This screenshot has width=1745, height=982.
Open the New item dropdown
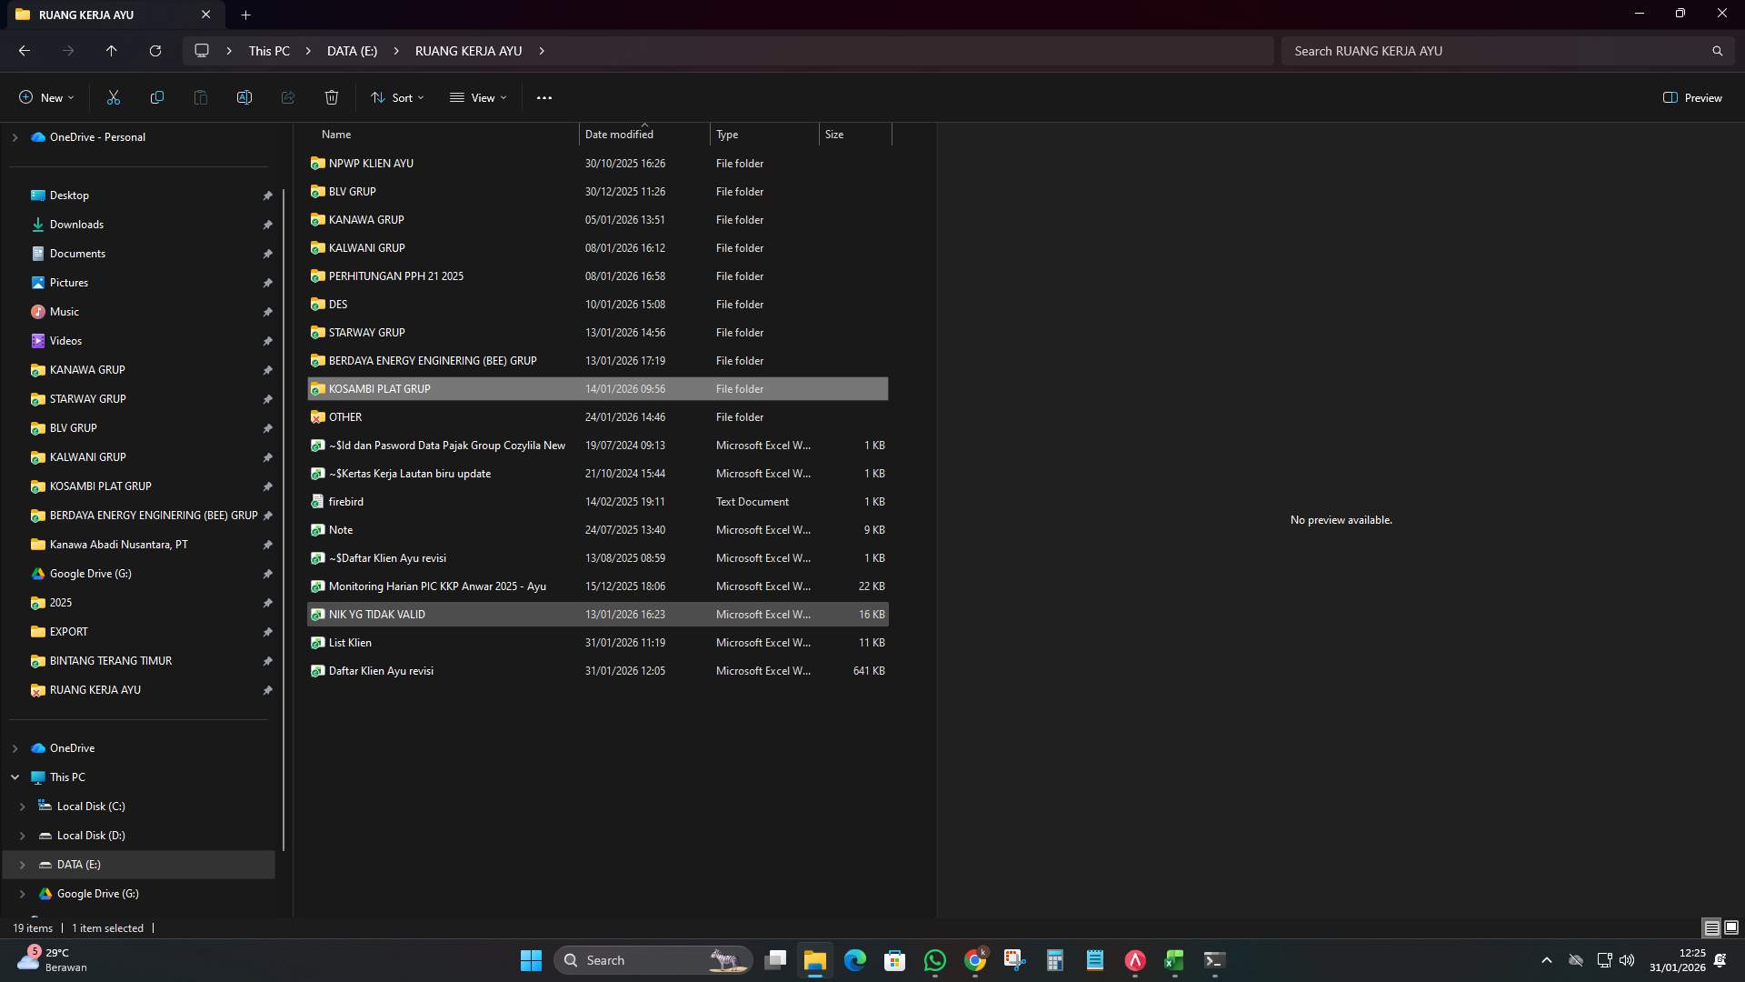point(45,97)
